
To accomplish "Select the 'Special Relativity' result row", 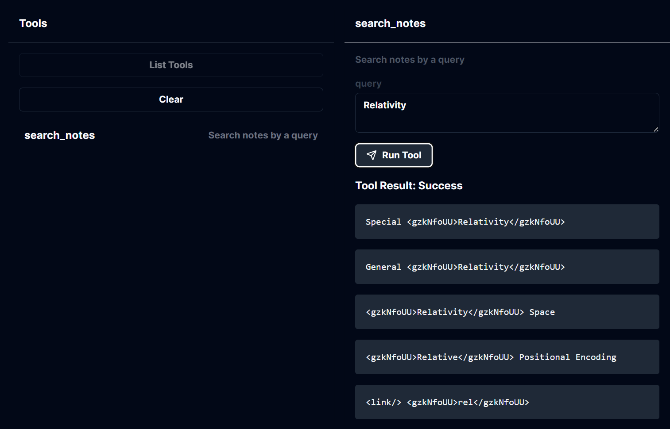I will (507, 222).
